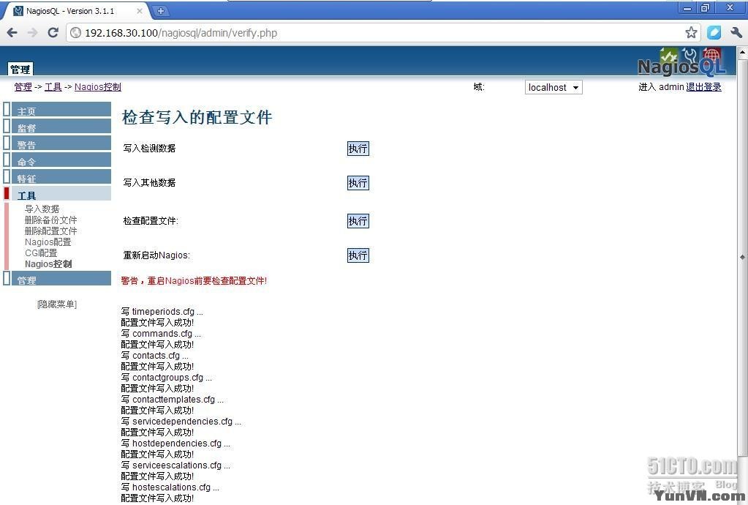Open the 特征 sidebar menu
This screenshot has width=748, height=505.
[x=61, y=178]
